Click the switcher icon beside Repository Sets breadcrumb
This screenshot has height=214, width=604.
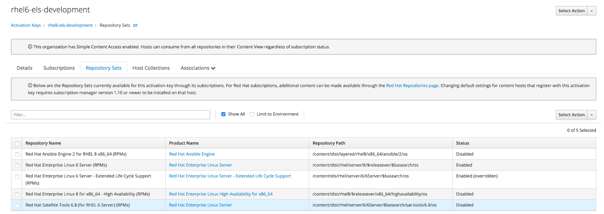point(135,25)
